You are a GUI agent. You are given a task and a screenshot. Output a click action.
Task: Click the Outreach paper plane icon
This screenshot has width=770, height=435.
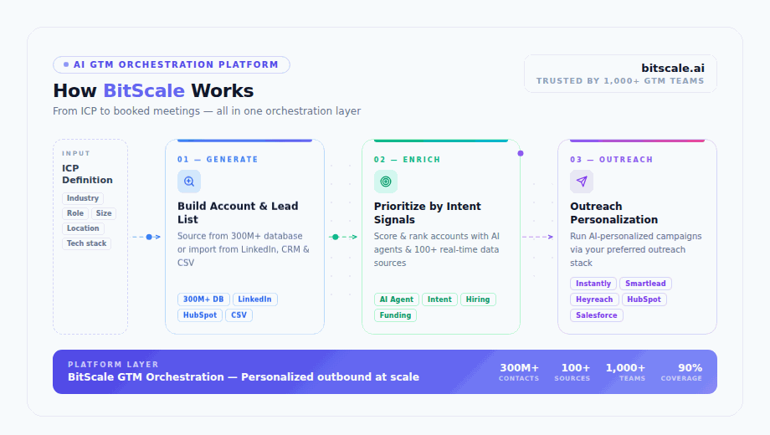coord(582,182)
